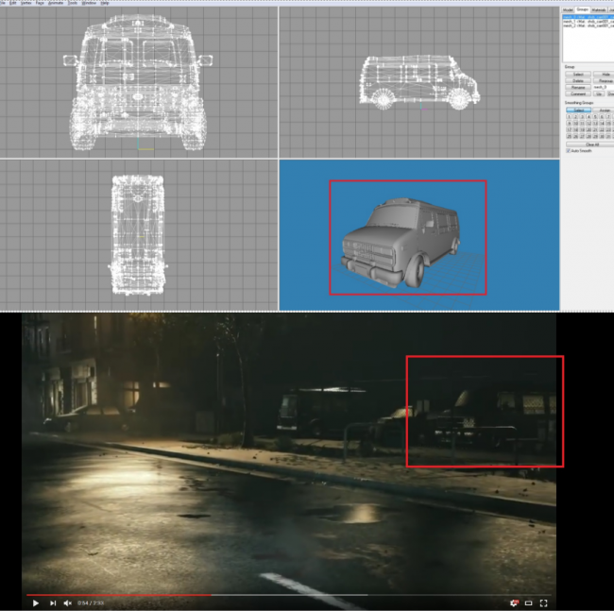The width and height of the screenshot is (614, 611).
Task: Seek on the video progress bar
Action: click(x=283, y=595)
